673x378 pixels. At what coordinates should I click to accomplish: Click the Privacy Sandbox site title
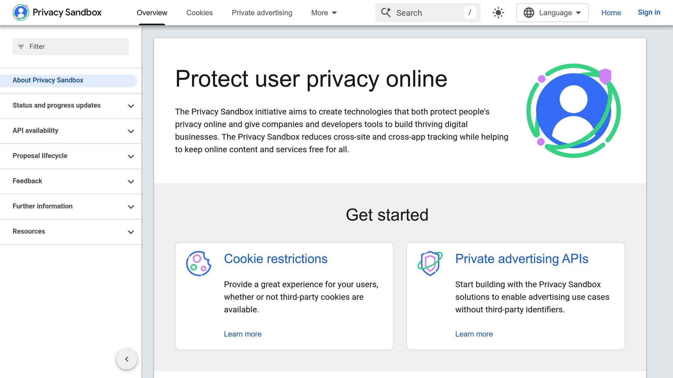[67, 12]
